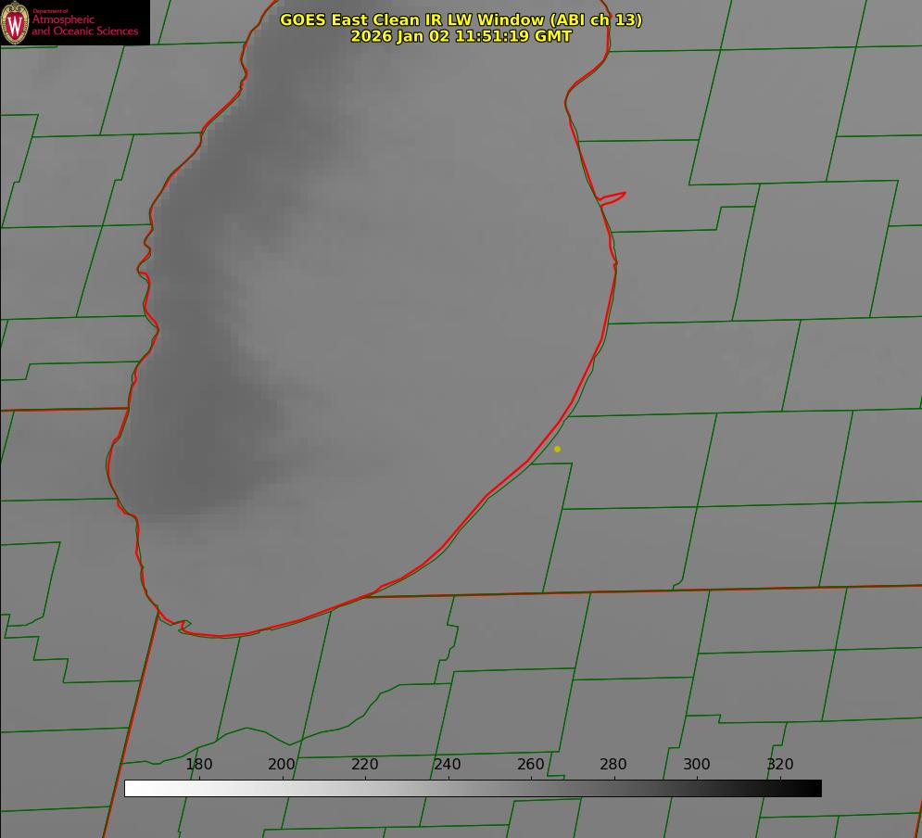Click the 180 label on the colorbar

tap(199, 764)
